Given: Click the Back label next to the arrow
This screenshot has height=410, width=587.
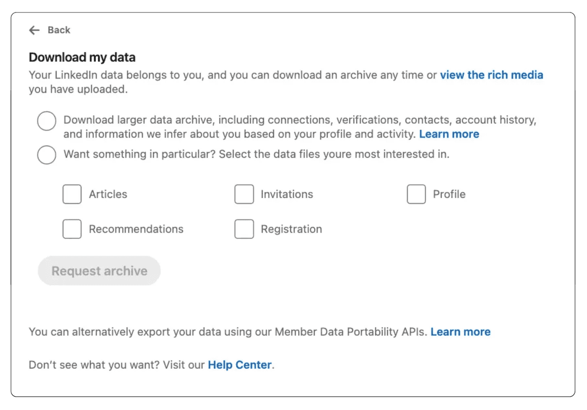Looking at the screenshot, I should pos(60,30).
